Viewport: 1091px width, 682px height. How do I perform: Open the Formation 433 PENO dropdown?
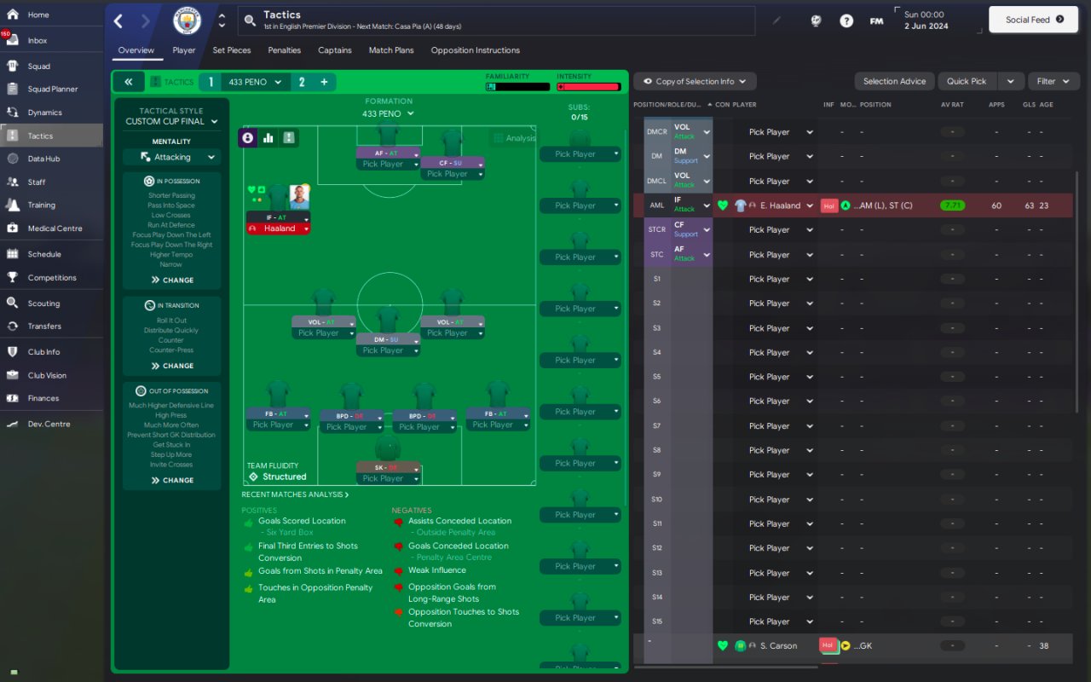[x=388, y=113]
